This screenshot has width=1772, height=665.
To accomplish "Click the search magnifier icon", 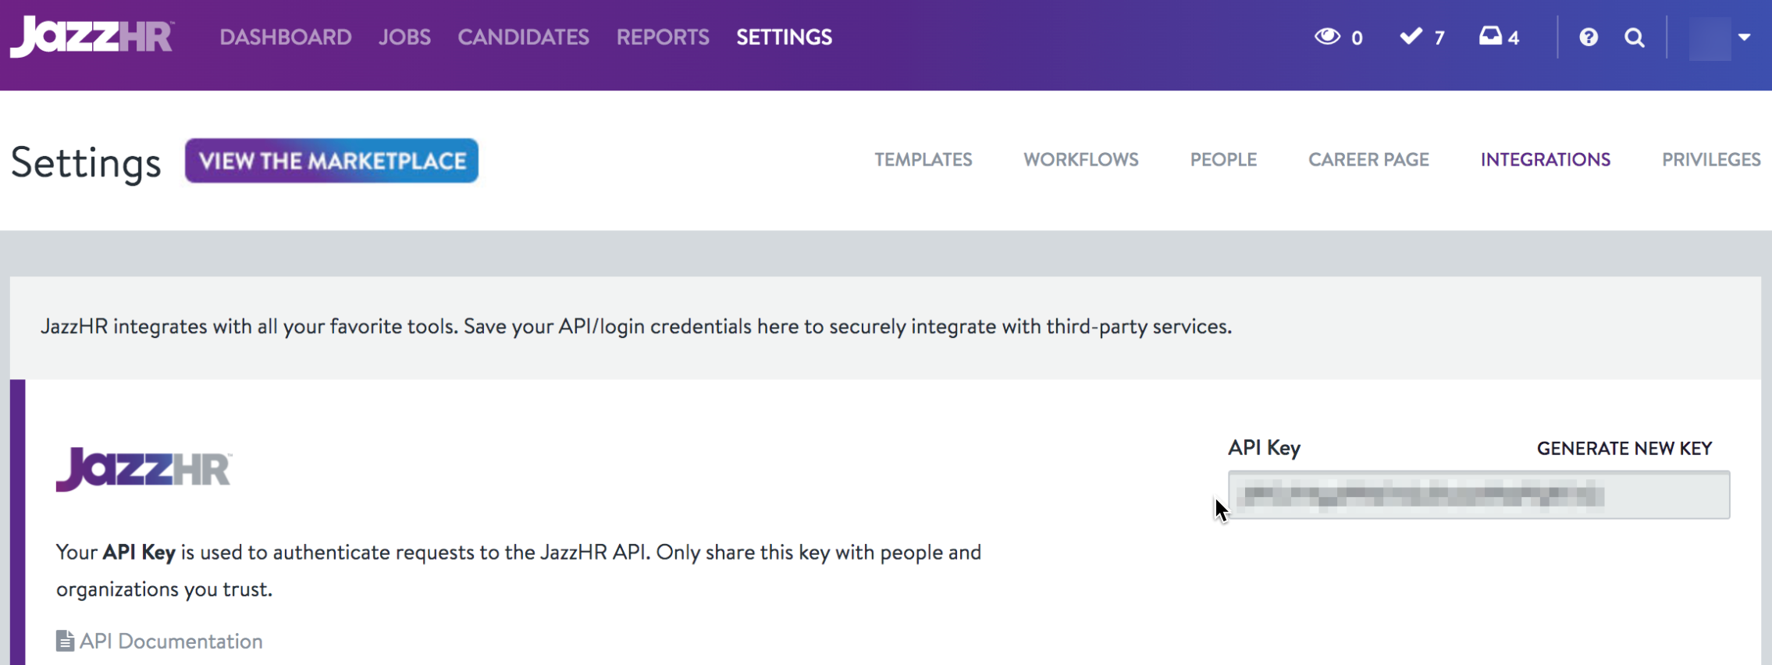I will (1635, 37).
